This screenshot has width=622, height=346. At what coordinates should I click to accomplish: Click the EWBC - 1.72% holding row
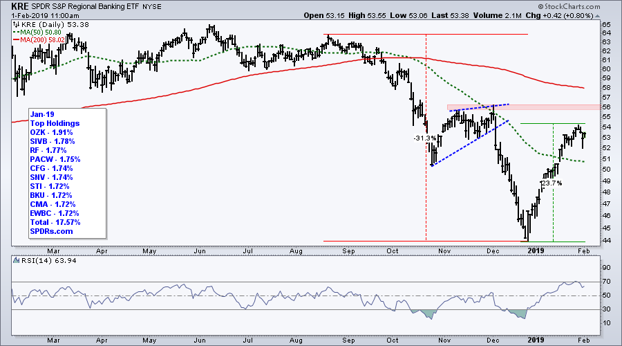click(x=55, y=213)
